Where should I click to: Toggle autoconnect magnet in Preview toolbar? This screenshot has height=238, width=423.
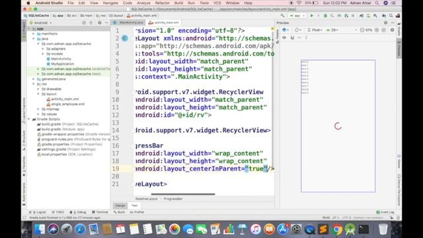[x=292, y=38]
